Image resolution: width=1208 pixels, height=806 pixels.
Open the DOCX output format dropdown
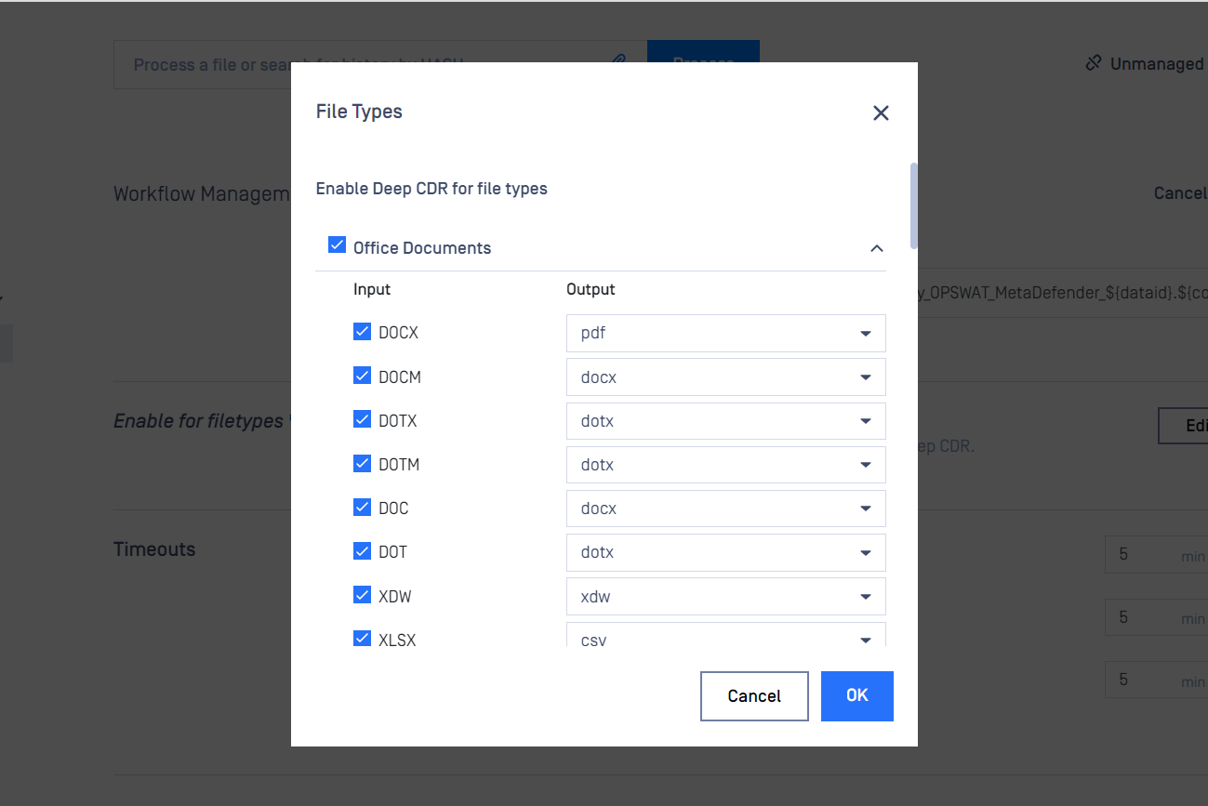pos(865,333)
